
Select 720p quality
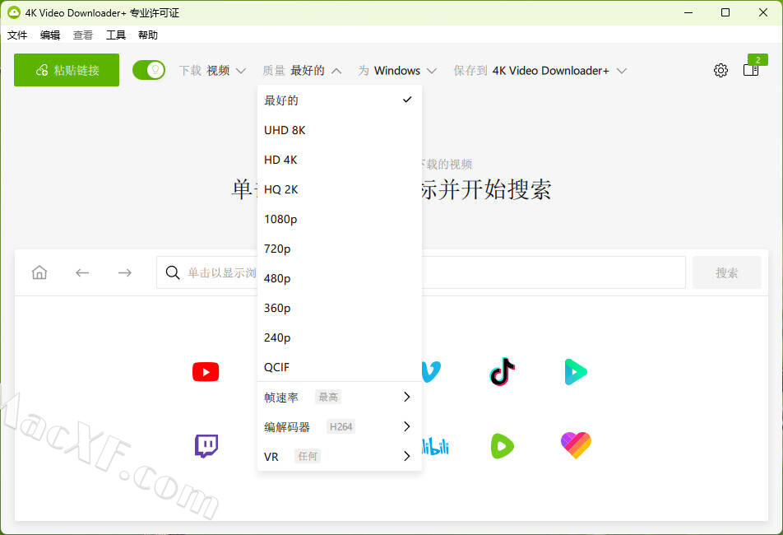point(340,249)
